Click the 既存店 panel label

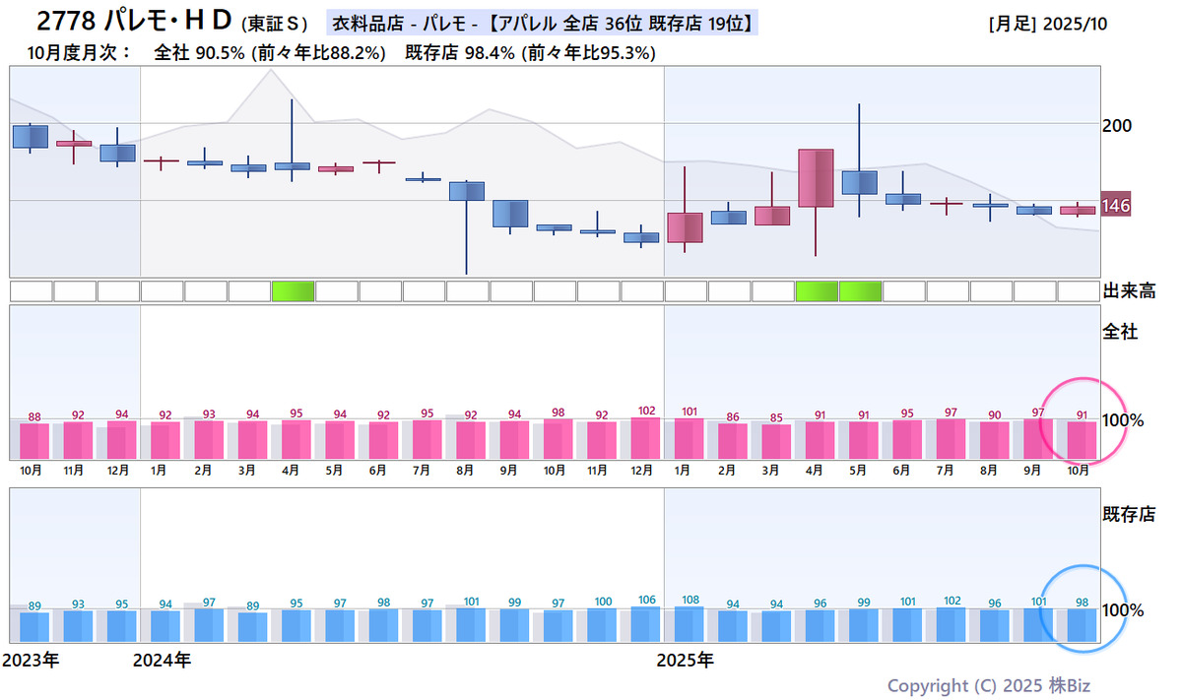[x=1128, y=514]
